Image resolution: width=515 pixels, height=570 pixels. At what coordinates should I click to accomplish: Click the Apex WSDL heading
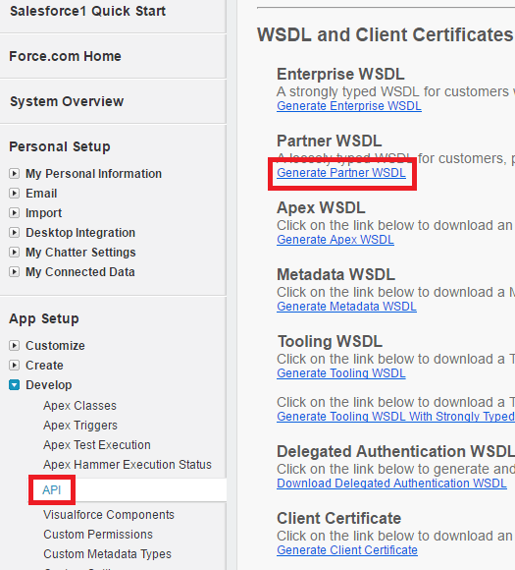click(321, 208)
